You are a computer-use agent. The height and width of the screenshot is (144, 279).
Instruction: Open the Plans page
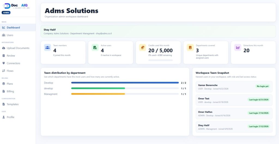[x=18, y=84]
